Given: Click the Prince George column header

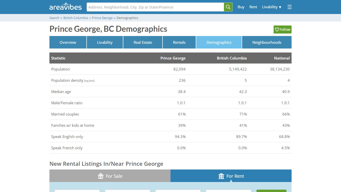Looking at the screenshot, I should 173,58.
